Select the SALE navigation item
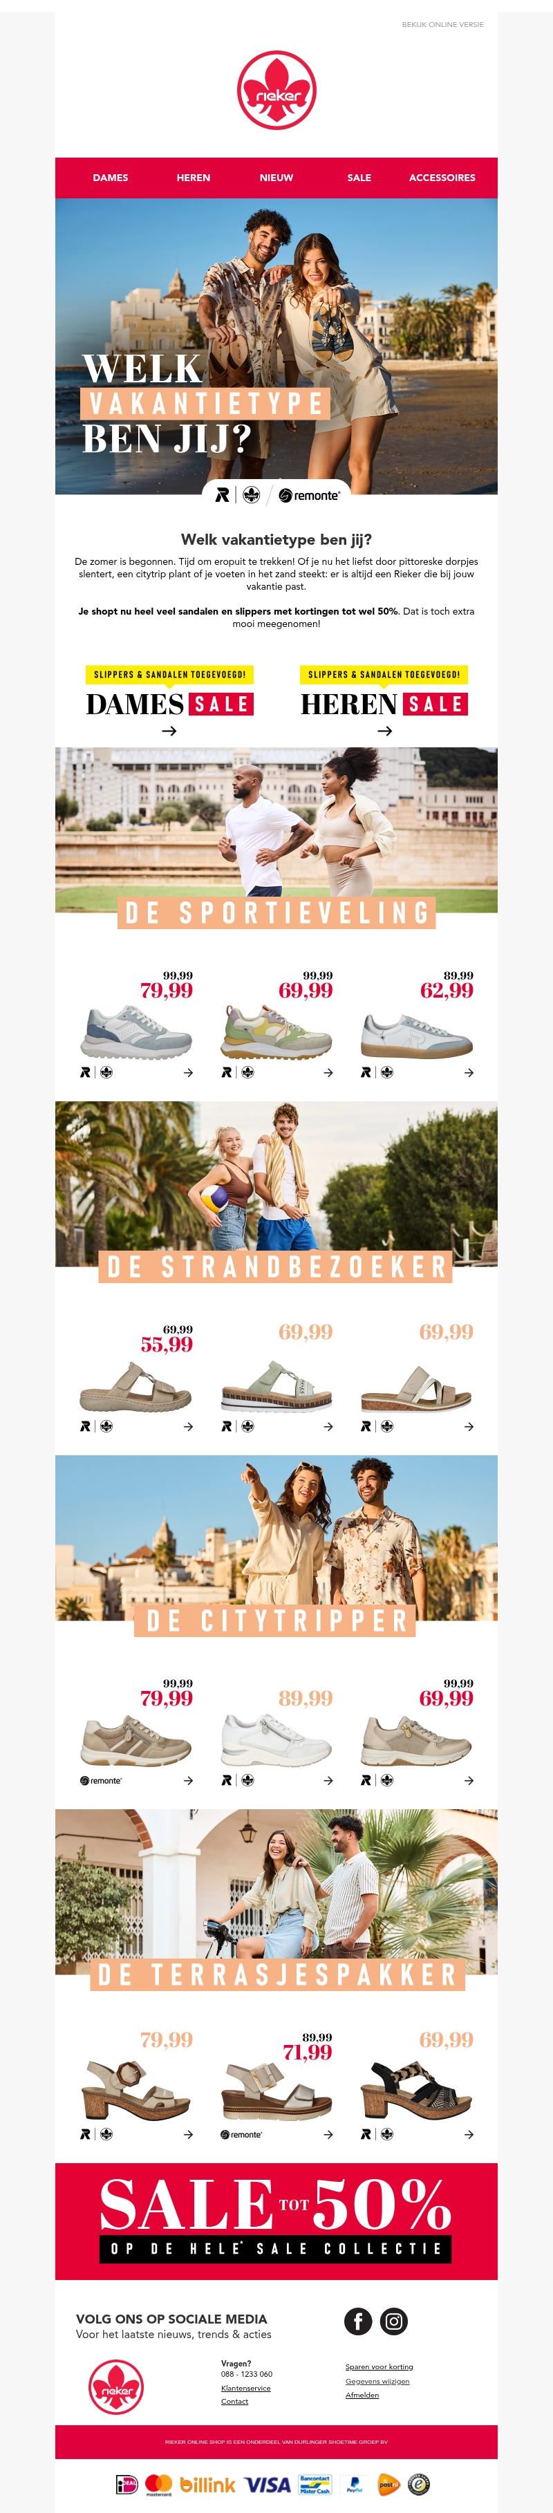Screen dimensions: 553x2513 (x=359, y=178)
